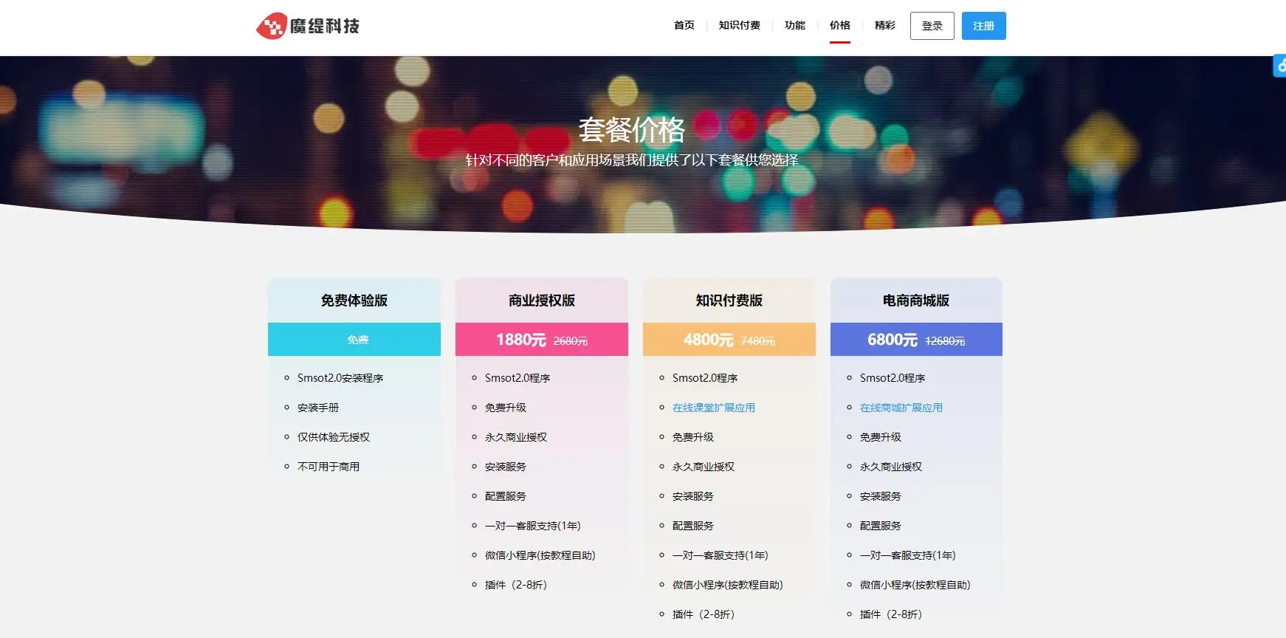Image resolution: width=1286 pixels, height=638 pixels.
Task: Click the blue 注册 button
Action: [983, 26]
